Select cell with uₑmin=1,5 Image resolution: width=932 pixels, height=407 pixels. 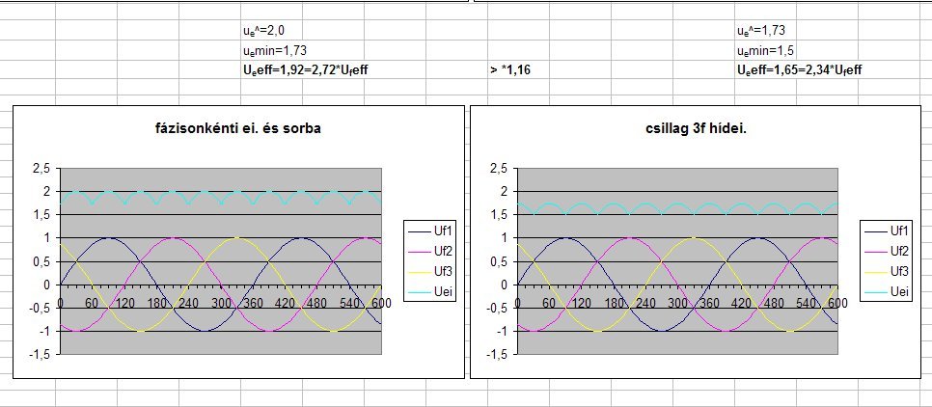pos(766,50)
